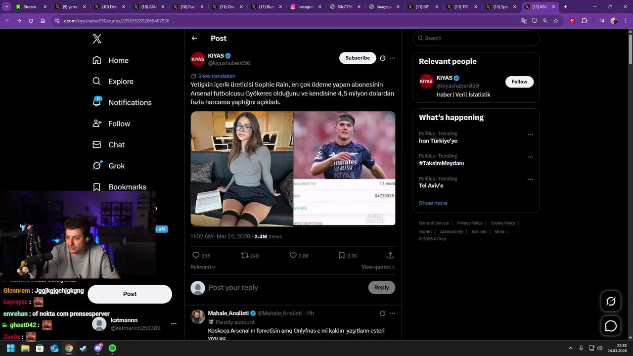This screenshot has width=633, height=356.
Task: Open Chrome extensions puzzle icon
Action: point(585,21)
